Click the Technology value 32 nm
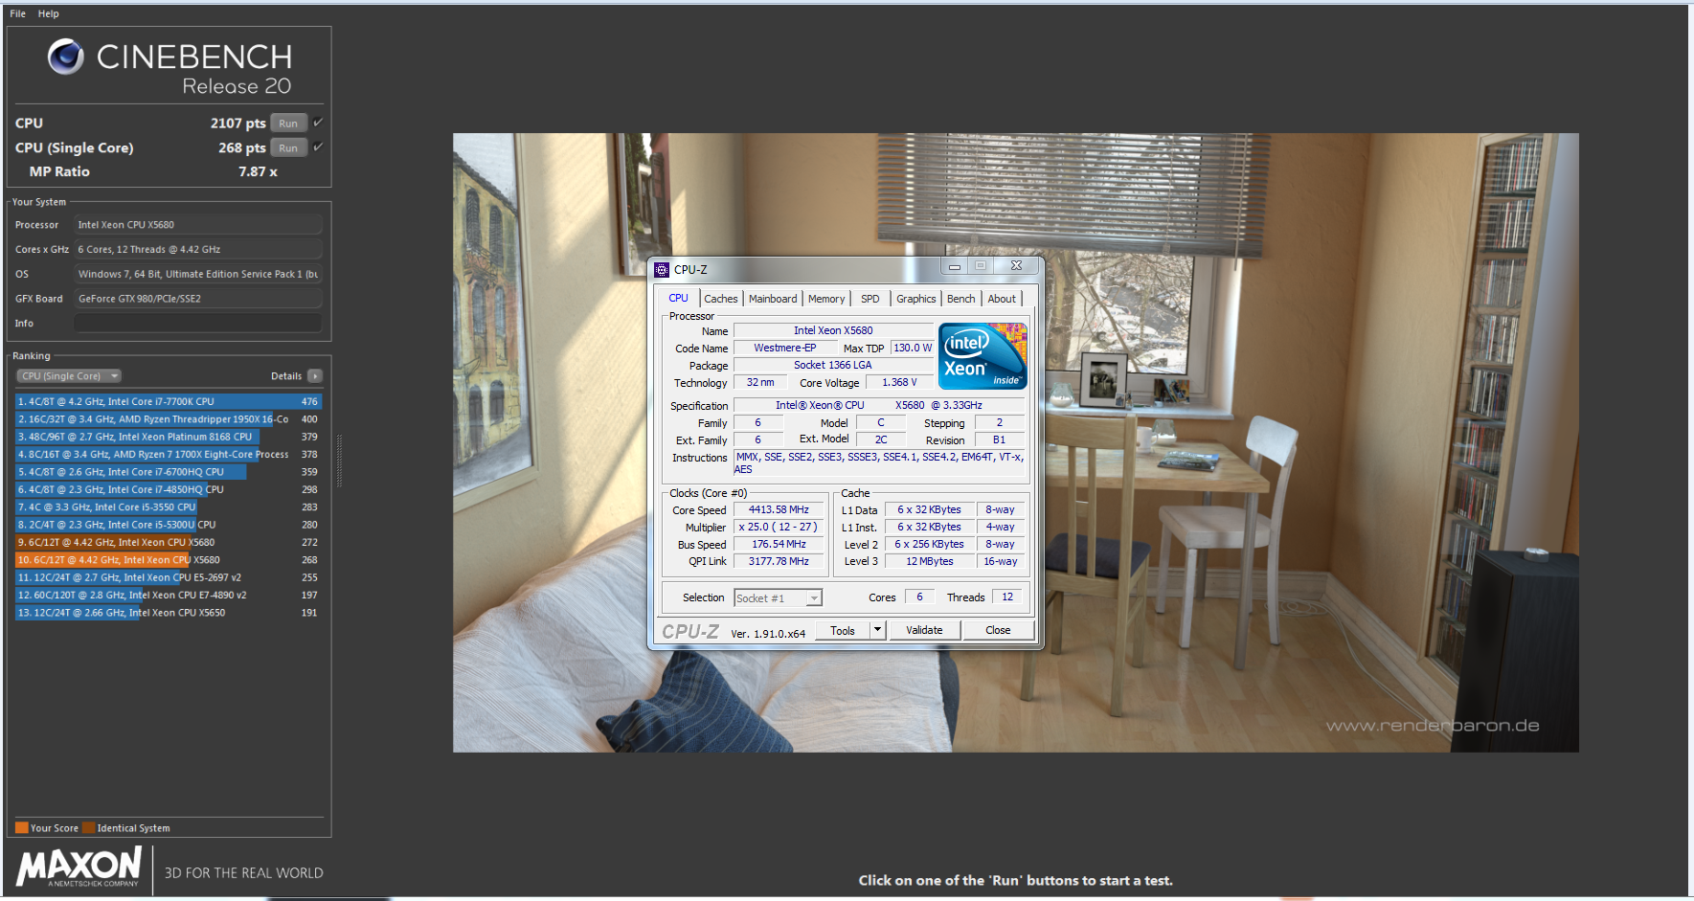This screenshot has height=901, width=1694. coord(760,383)
